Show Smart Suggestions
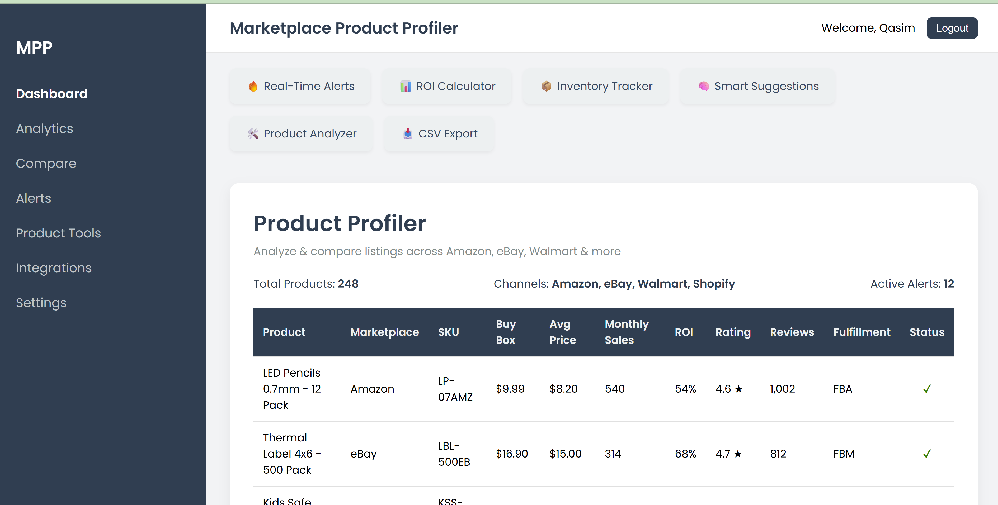The image size is (998, 505). (x=757, y=86)
